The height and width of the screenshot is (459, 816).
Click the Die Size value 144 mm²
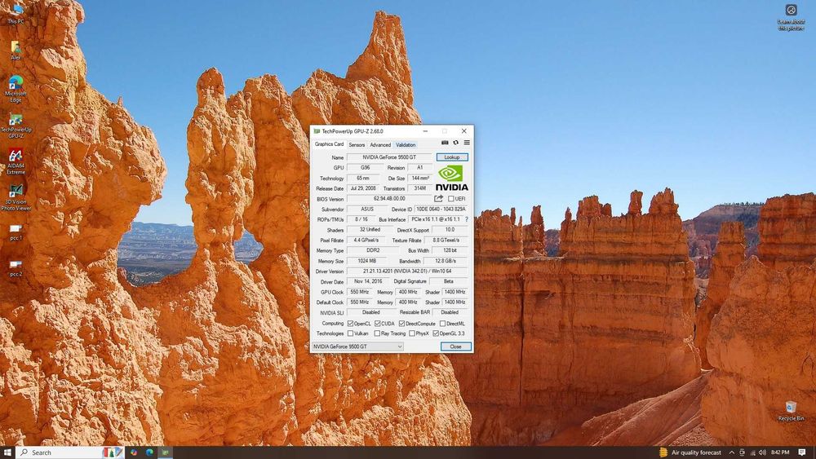tap(420, 178)
